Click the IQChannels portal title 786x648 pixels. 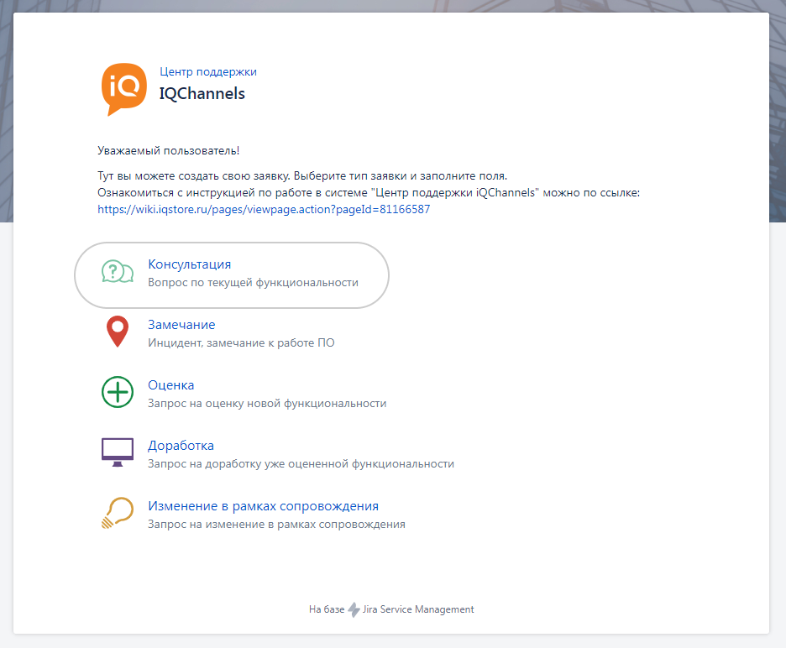[202, 94]
